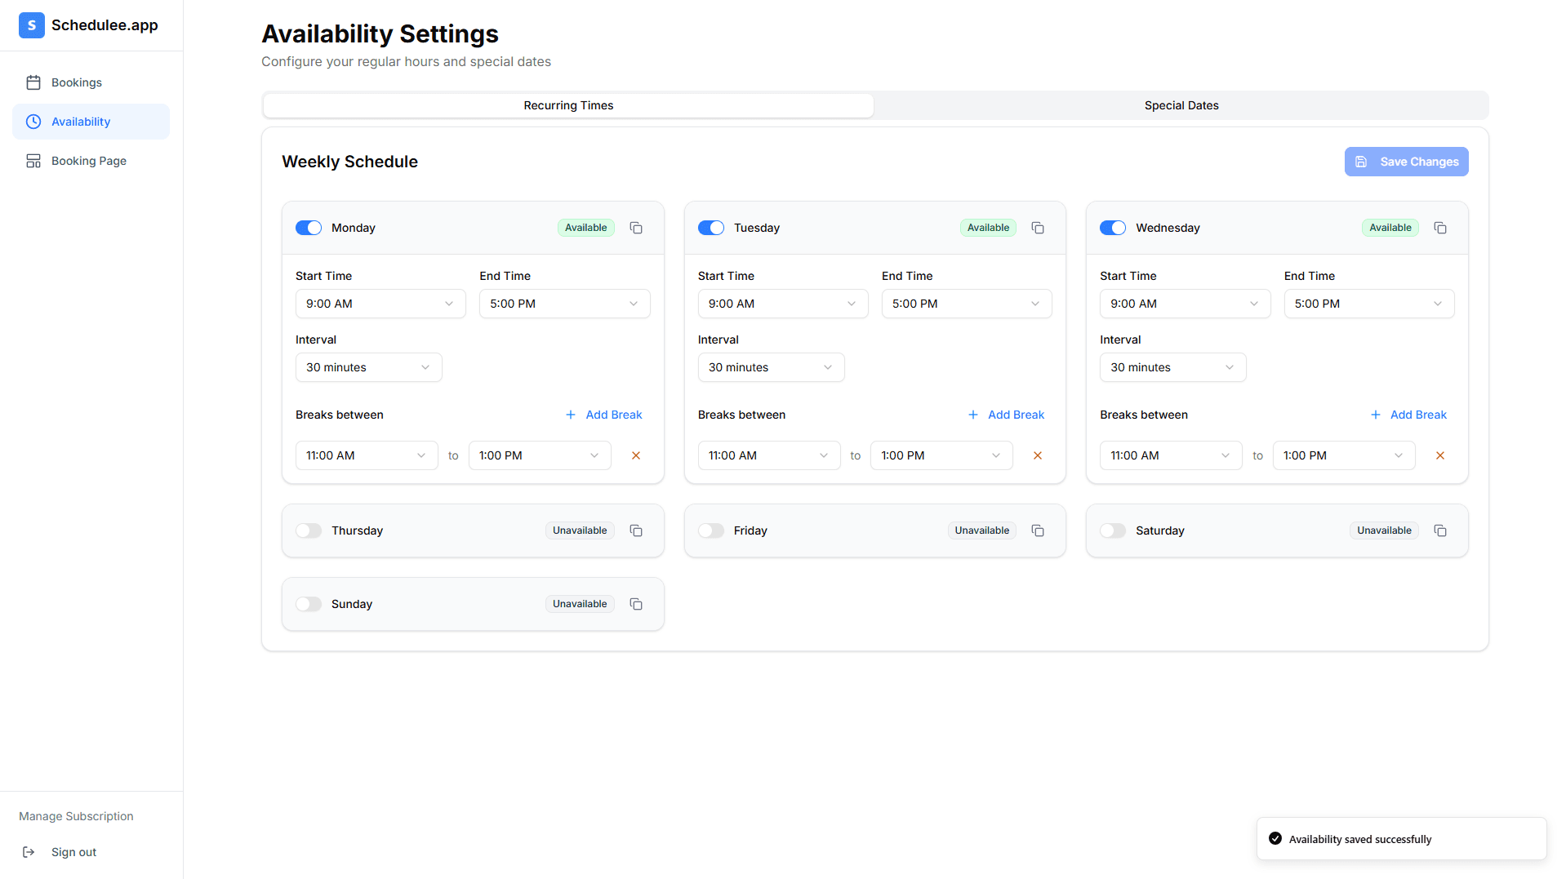Toggle Monday availability off
Viewport: 1566px width, 879px height.
point(309,228)
